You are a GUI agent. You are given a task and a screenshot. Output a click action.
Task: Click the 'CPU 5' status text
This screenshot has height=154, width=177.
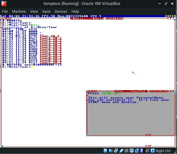pyautogui.click(x=96, y=16)
